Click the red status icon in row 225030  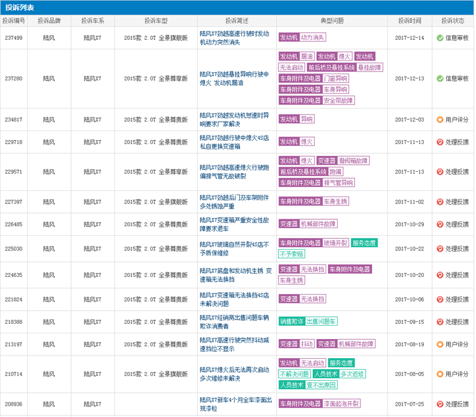pos(440,249)
